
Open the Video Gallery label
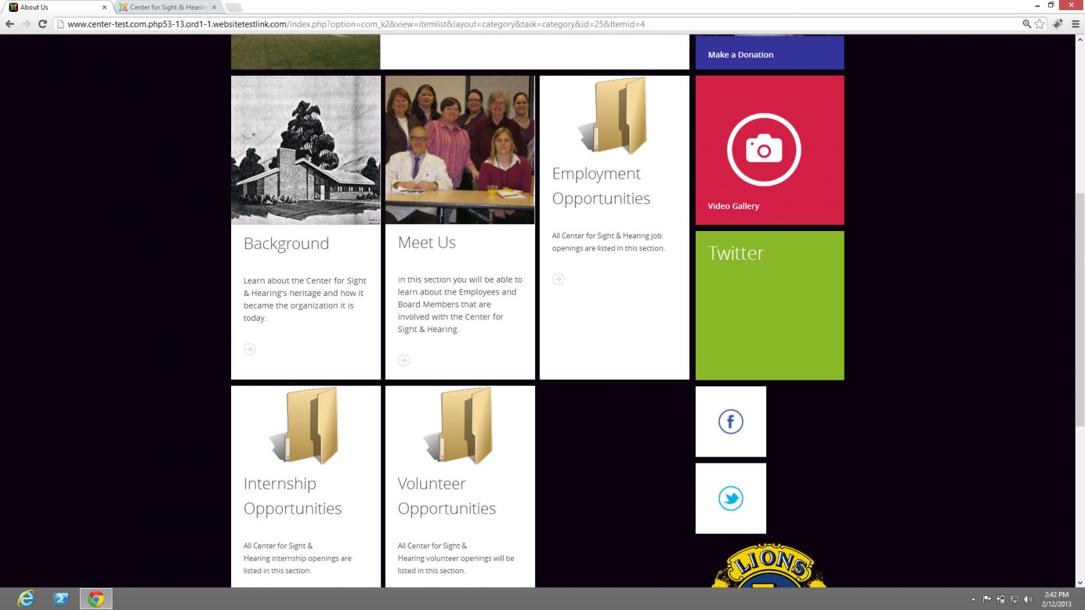(733, 206)
